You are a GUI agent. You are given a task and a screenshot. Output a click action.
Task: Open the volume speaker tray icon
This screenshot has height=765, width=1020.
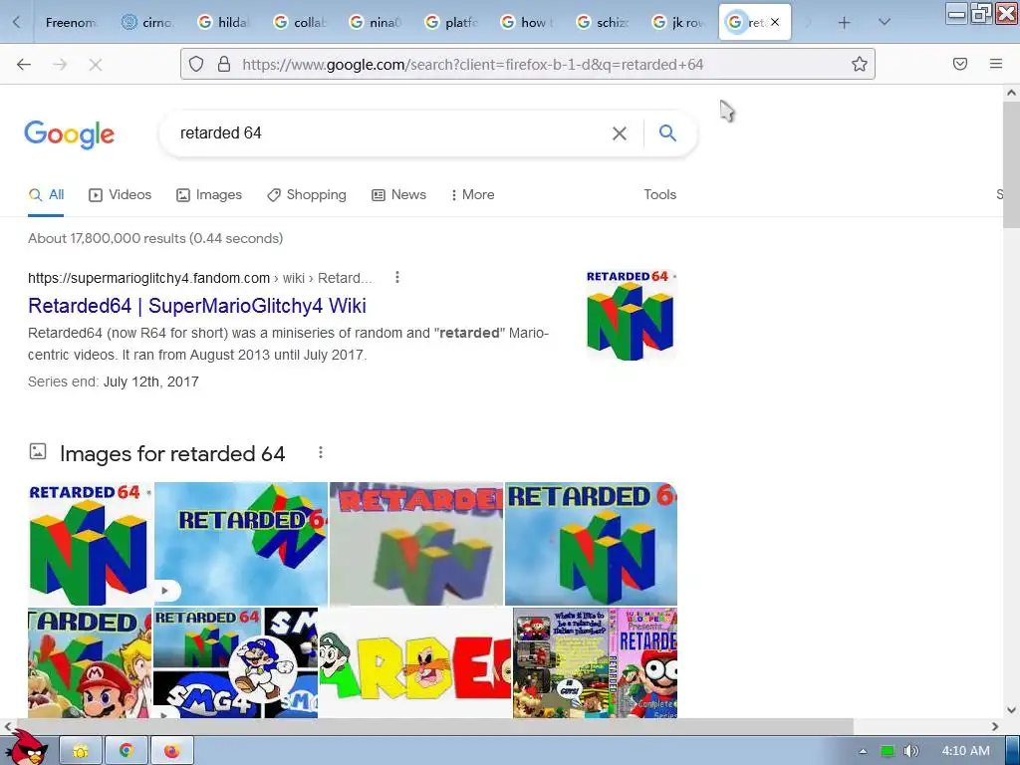(x=911, y=751)
